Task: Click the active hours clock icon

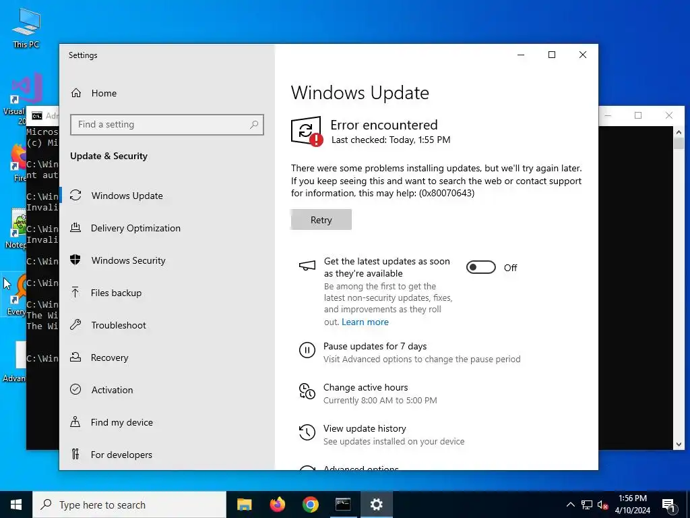Action: coord(307,391)
